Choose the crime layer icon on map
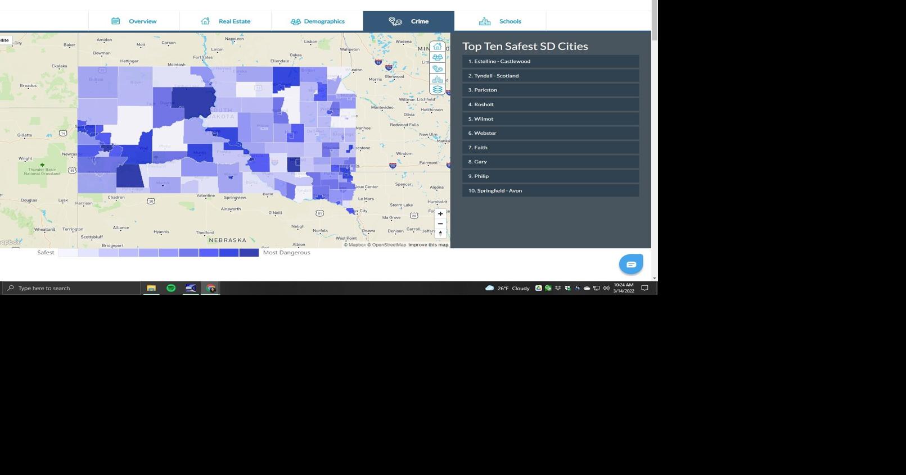 click(x=438, y=68)
